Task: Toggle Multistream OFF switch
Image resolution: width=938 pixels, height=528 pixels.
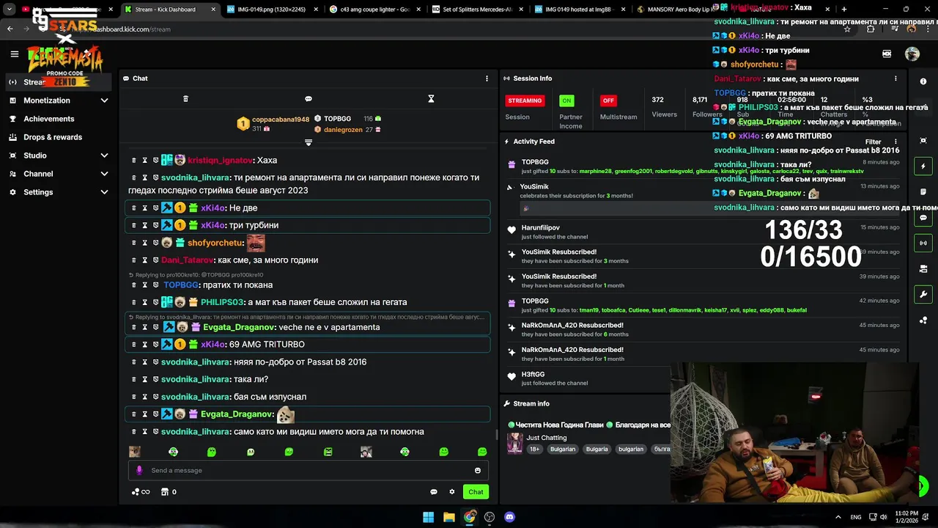Action: [x=608, y=100]
